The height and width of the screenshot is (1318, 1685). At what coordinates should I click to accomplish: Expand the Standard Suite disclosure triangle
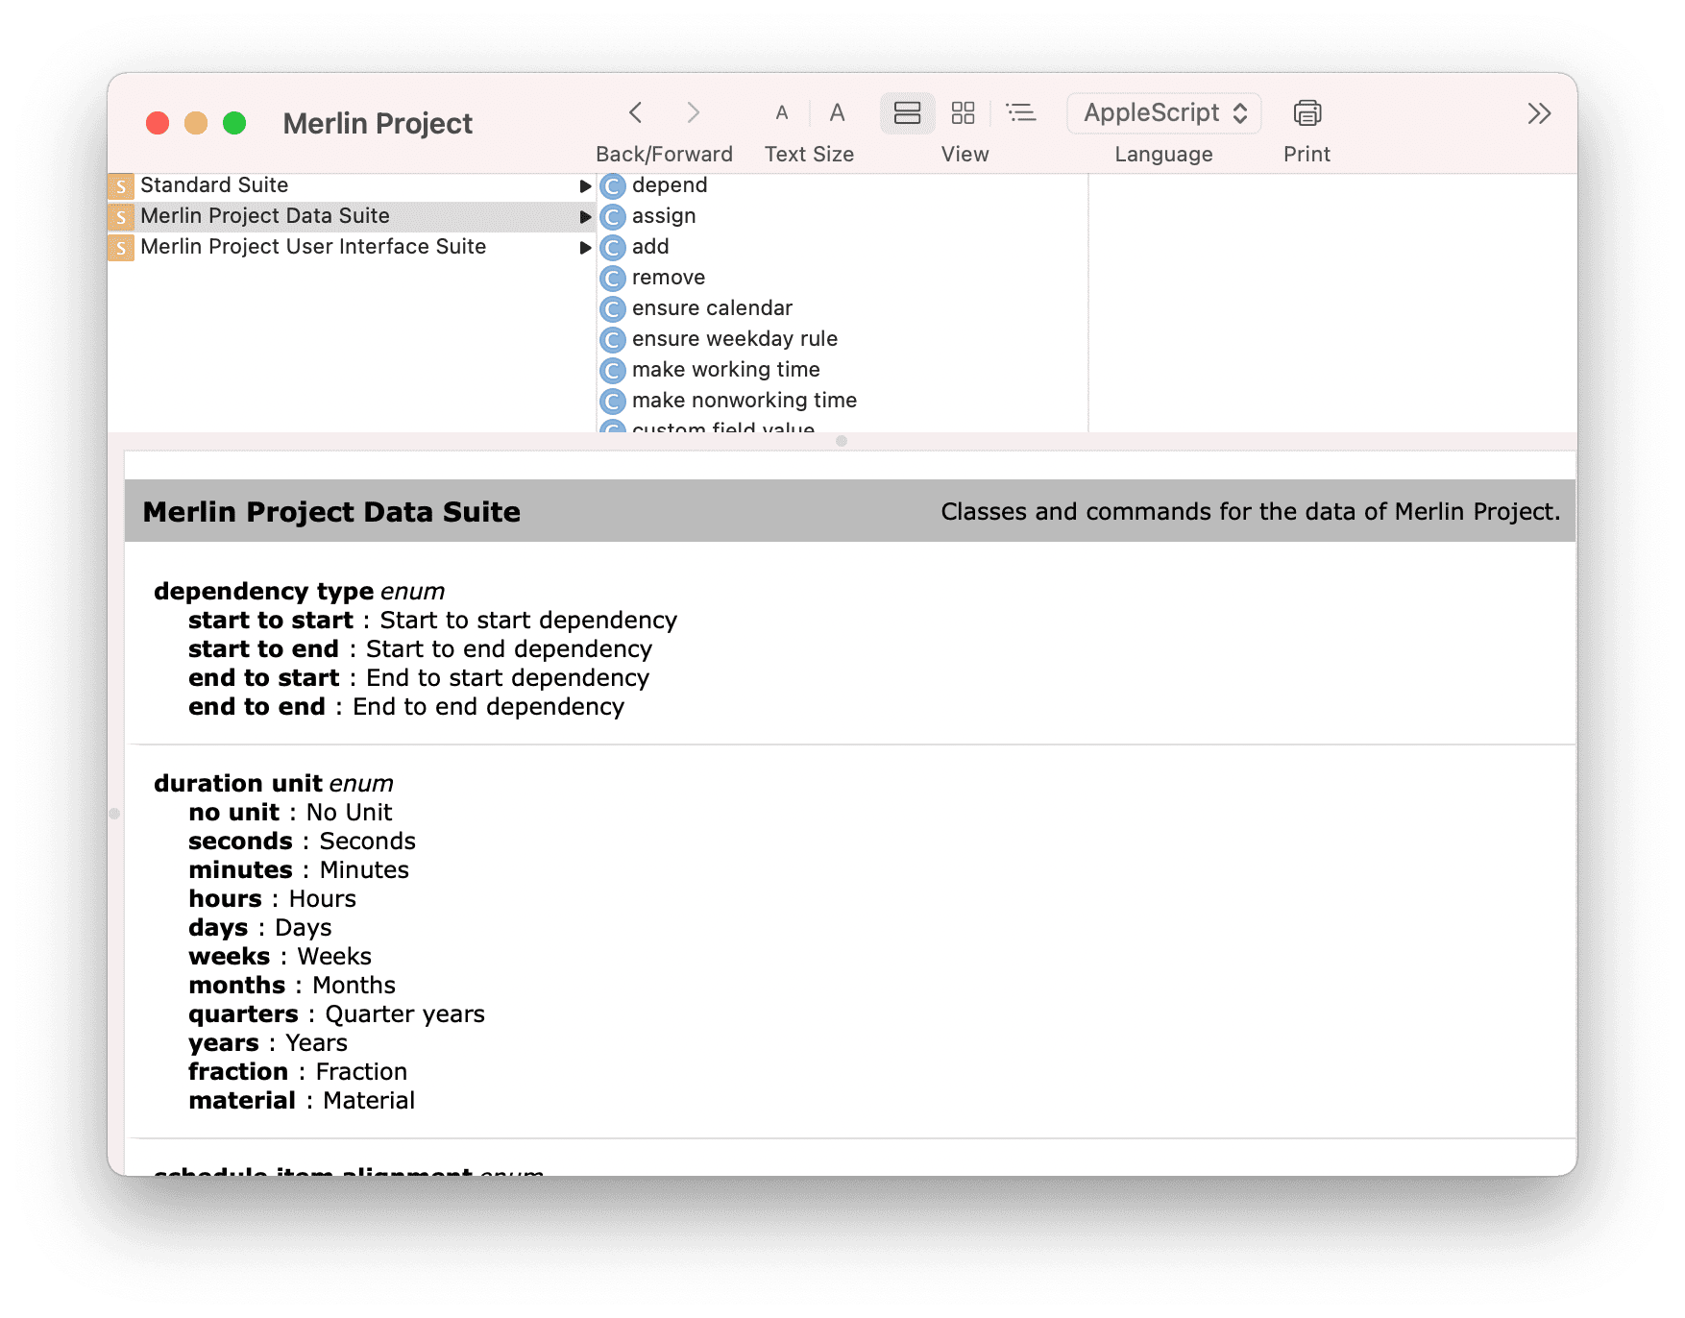click(x=585, y=185)
